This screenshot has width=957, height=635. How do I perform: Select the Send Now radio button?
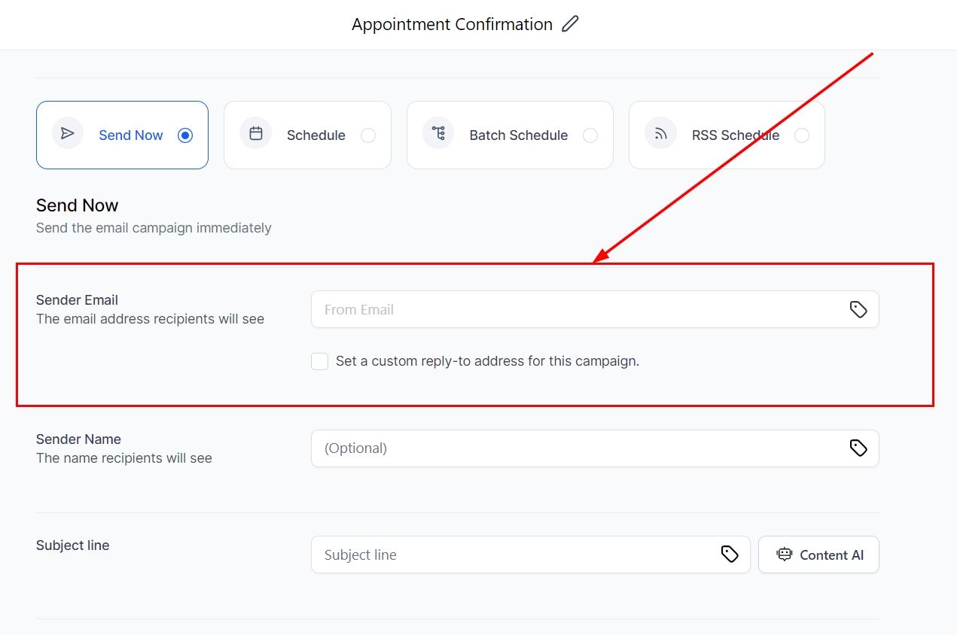(185, 135)
